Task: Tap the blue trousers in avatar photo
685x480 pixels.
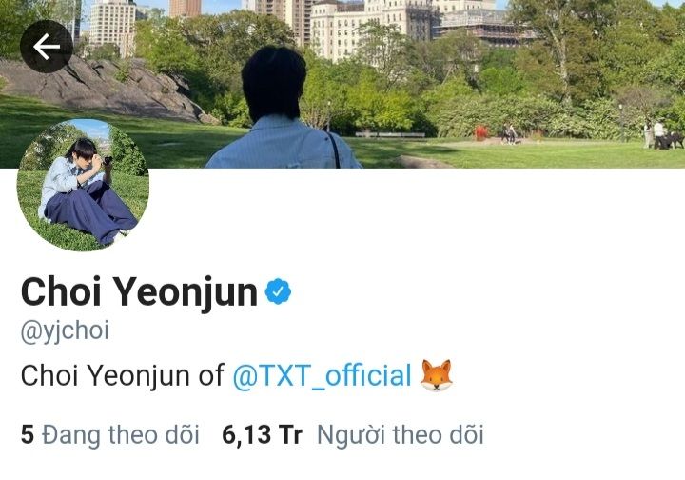Action: [x=90, y=210]
